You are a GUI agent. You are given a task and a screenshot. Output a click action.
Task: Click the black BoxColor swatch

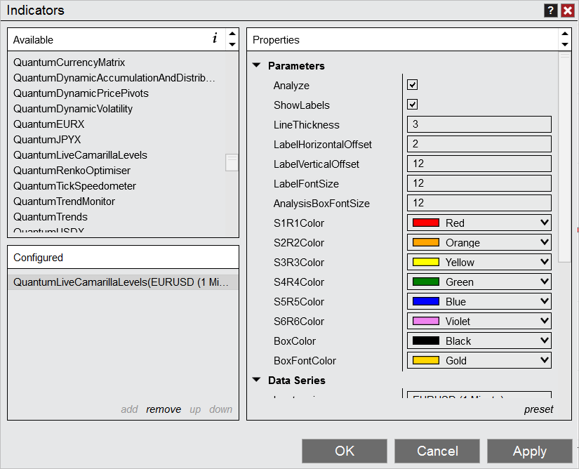426,341
